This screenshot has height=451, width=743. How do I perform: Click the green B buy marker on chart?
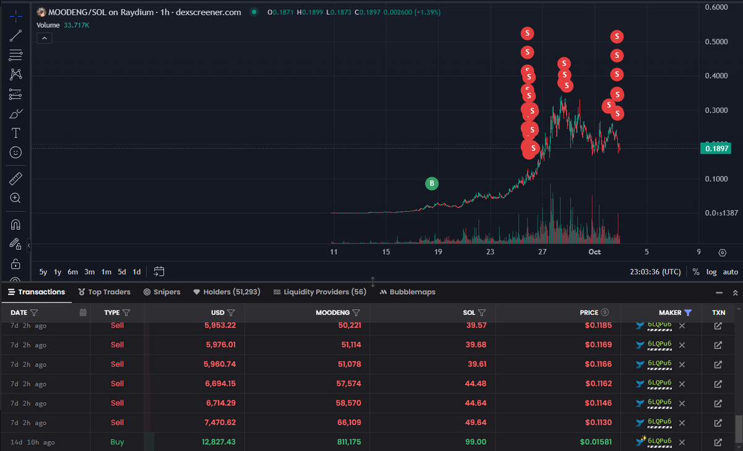click(432, 183)
